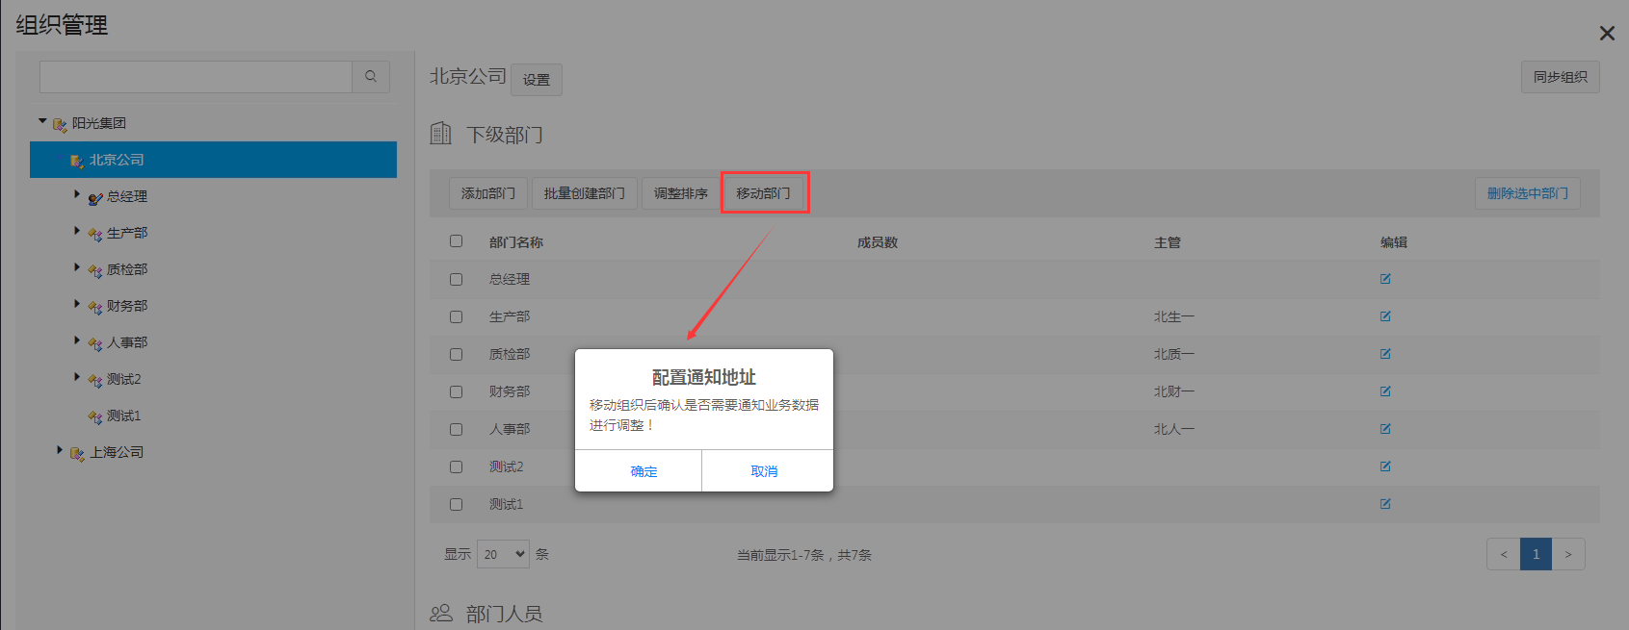Click the 测试2 department icon in tree
1629x630 pixels.
tap(94, 380)
